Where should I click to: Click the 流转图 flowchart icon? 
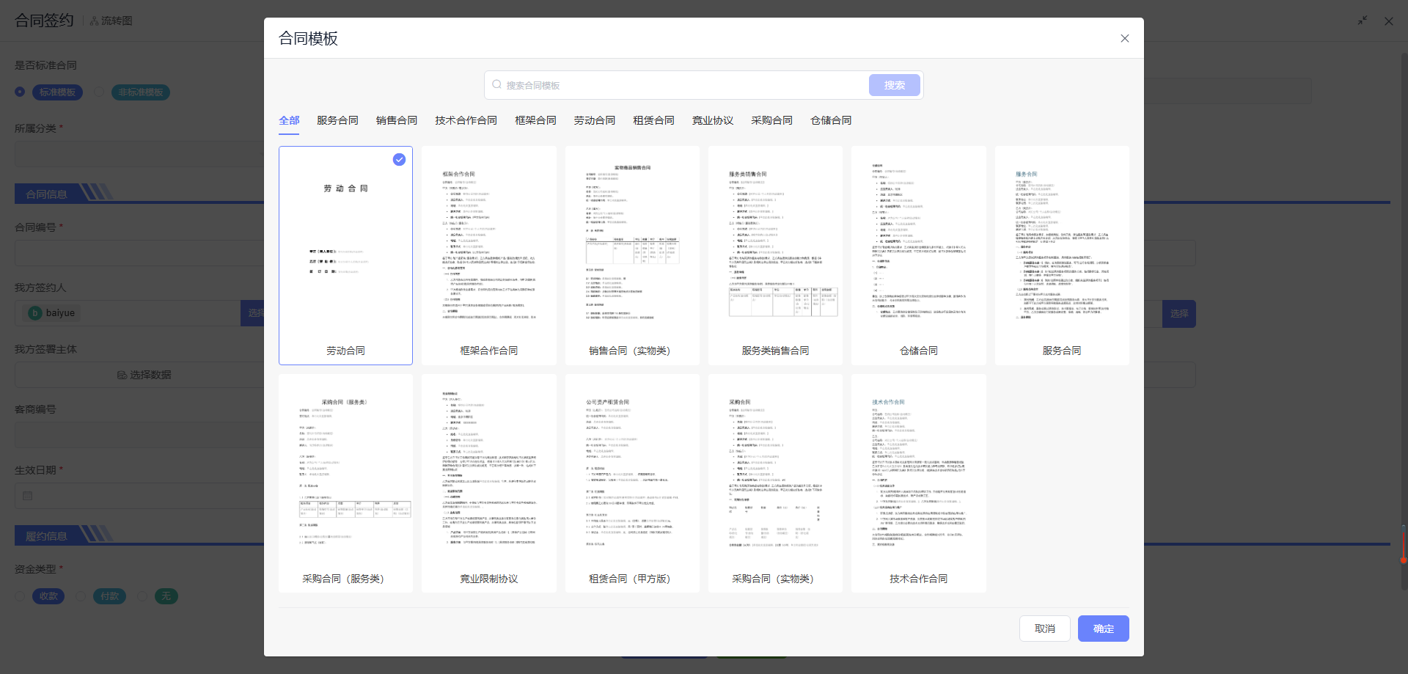tap(95, 21)
